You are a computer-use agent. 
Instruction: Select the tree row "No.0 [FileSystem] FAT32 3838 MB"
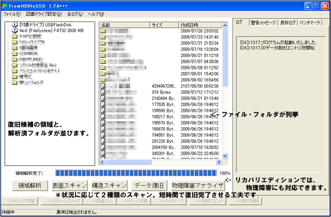coord(51,30)
